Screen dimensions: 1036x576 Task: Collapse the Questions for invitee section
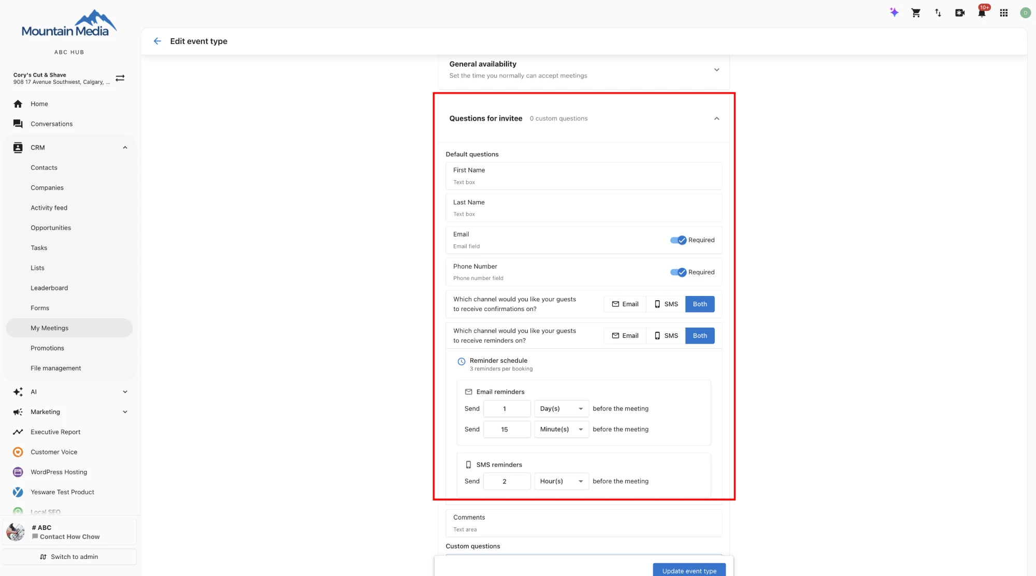[x=717, y=119]
